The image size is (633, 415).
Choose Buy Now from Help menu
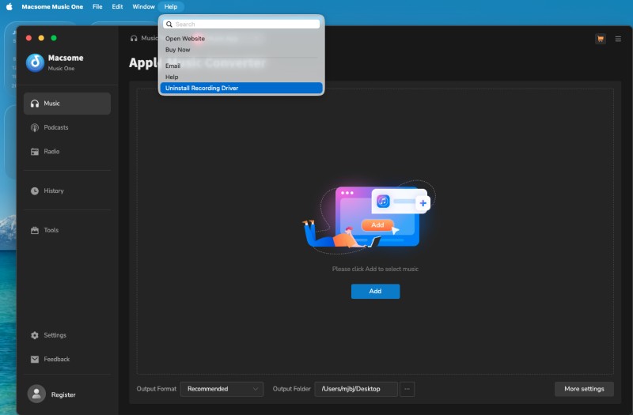click(241, 50)
